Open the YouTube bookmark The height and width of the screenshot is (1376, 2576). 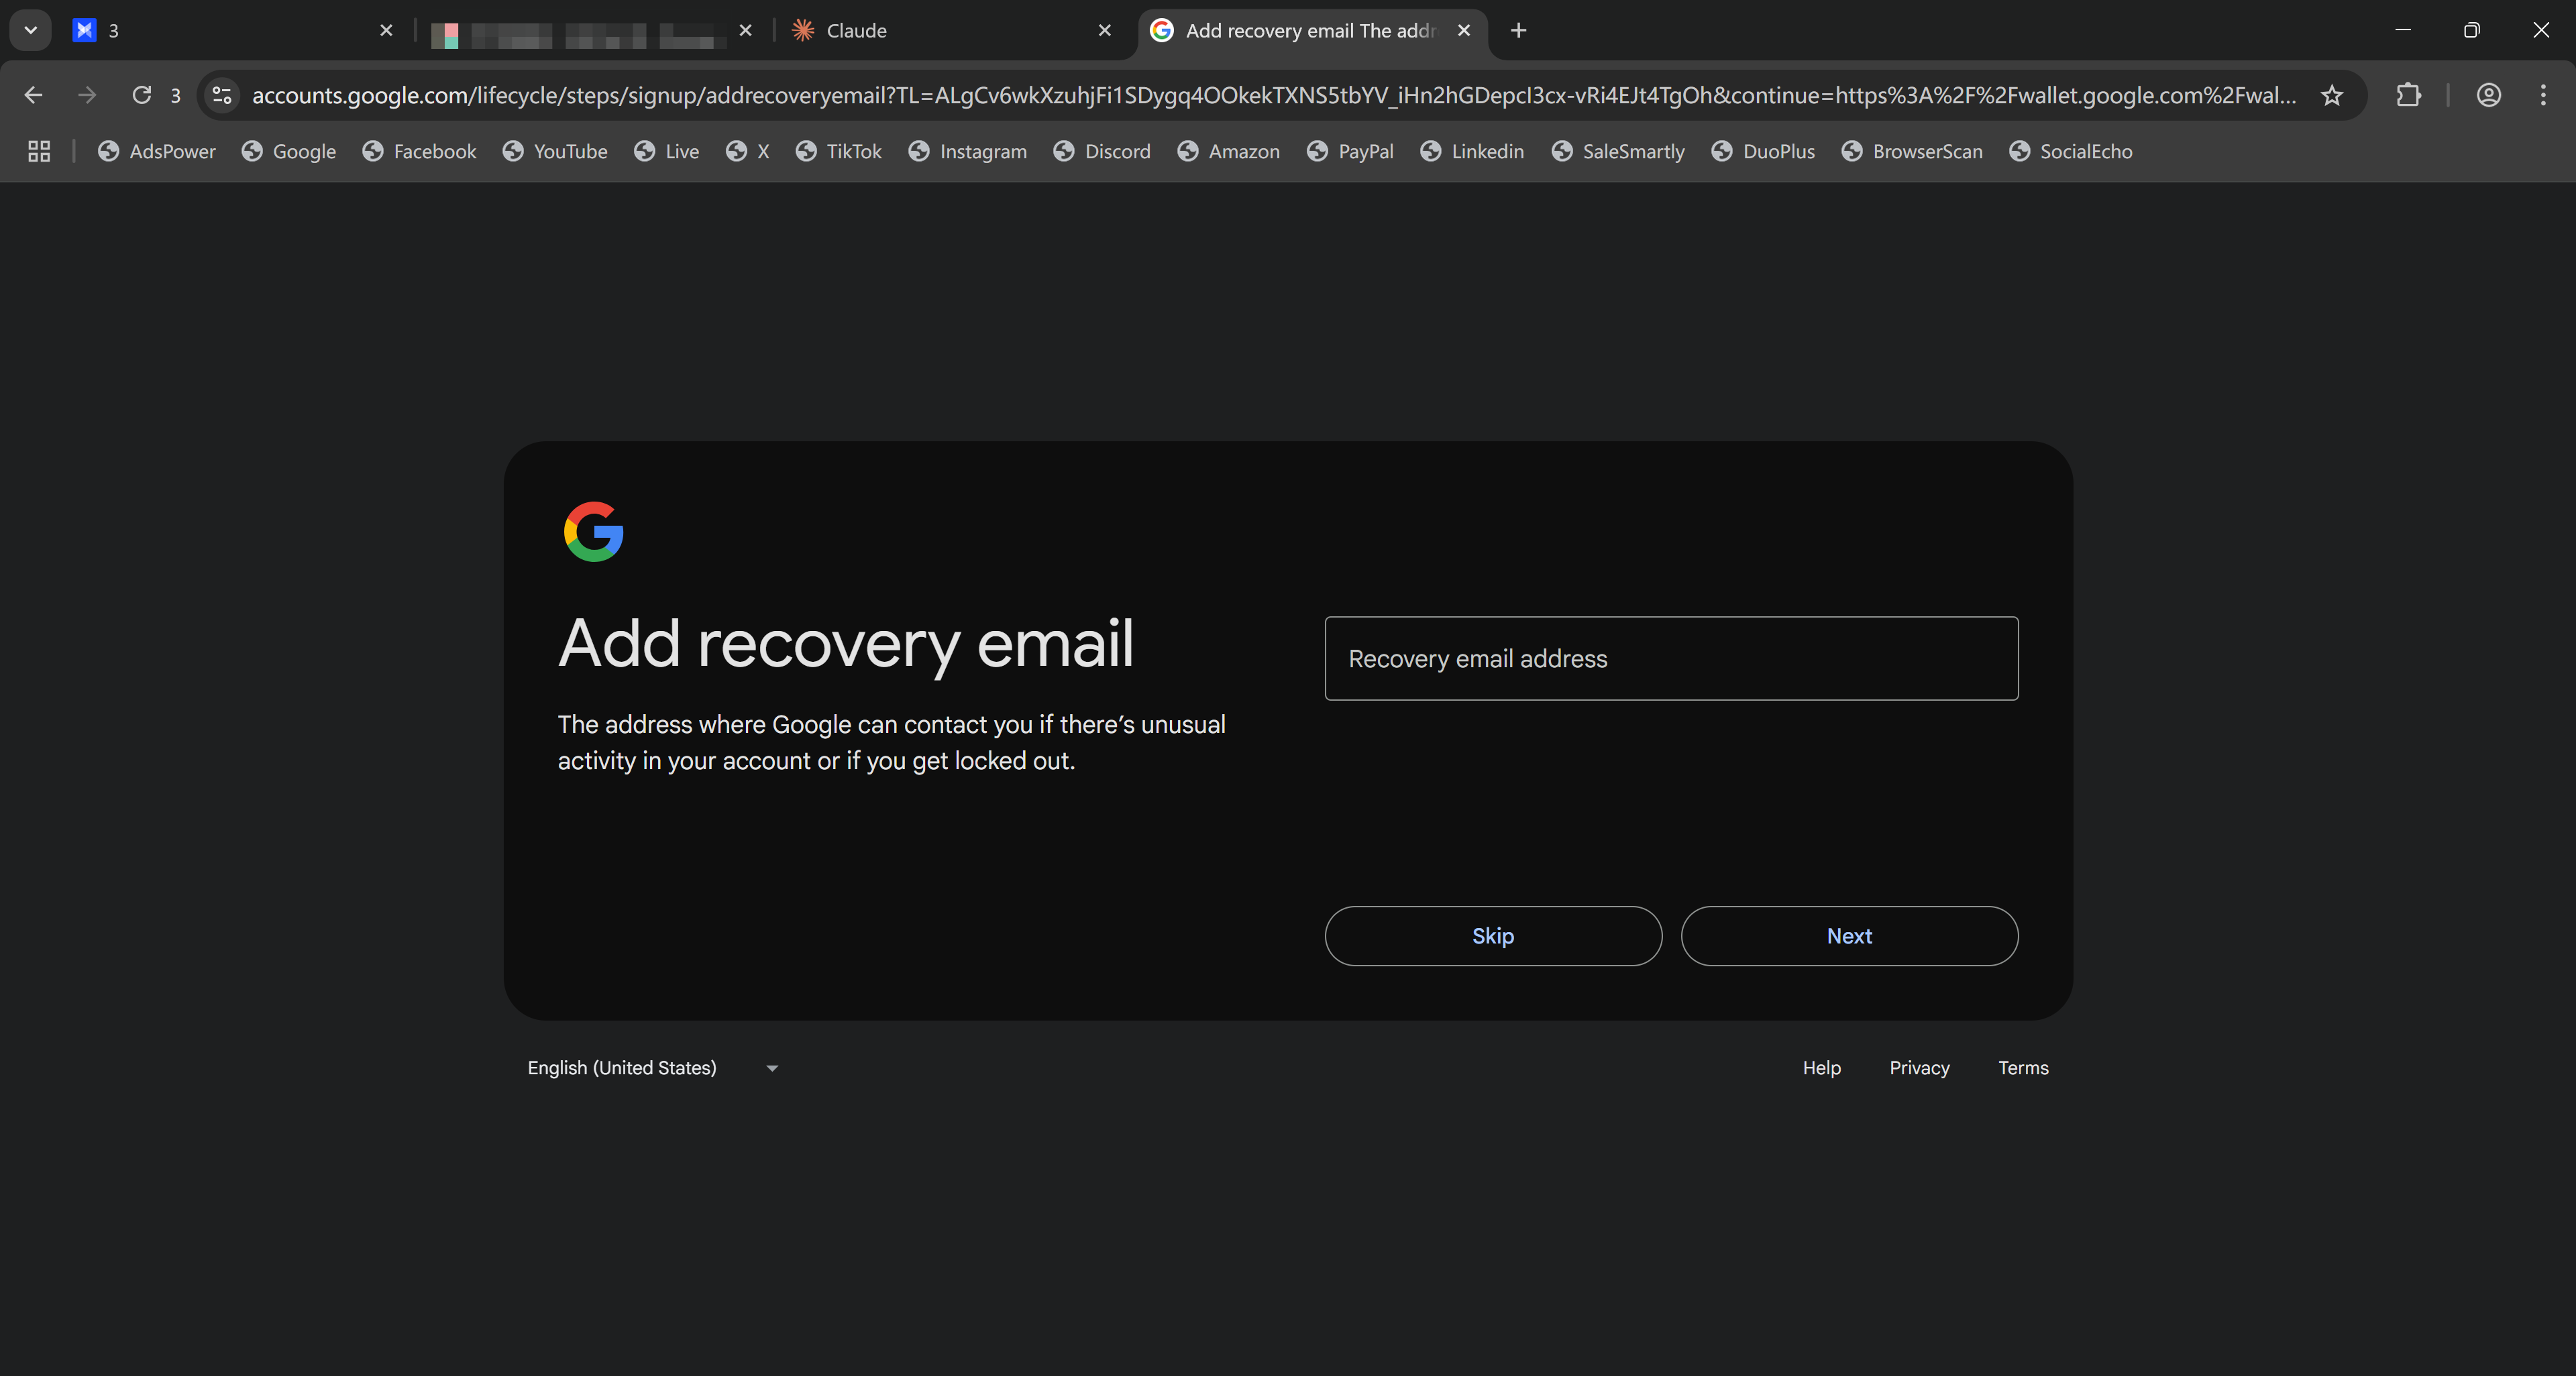pos(556,151)
